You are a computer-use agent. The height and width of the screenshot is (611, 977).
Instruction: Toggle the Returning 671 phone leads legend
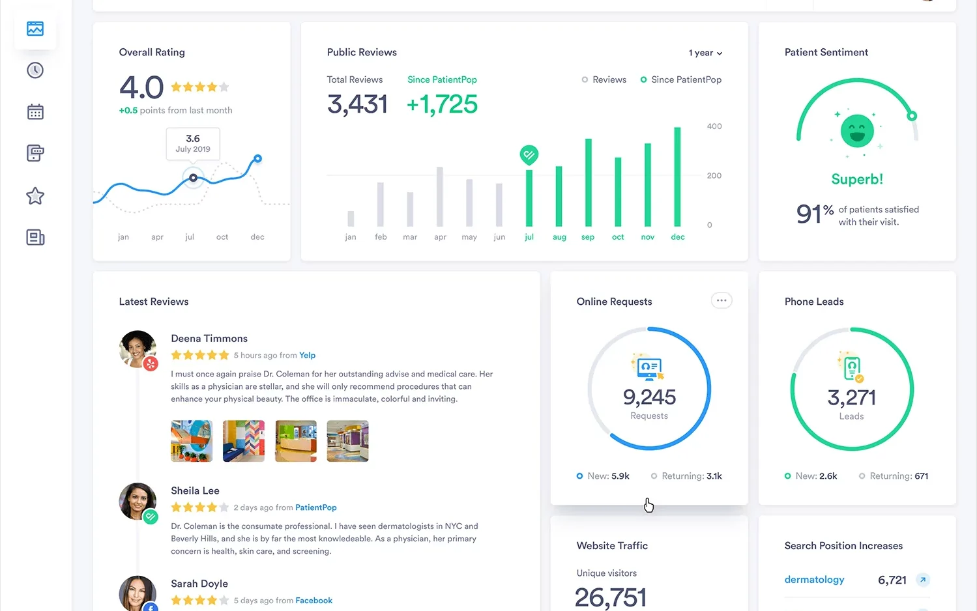coord(893,476)
